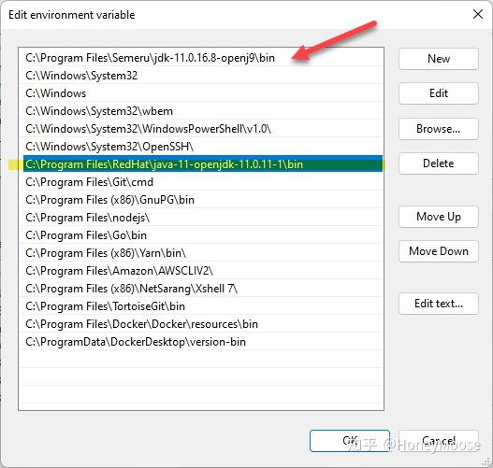
Task: Select the NetSarang\Xshell 7\ path entry
Action: pyautogui.click(x=203, y=289)
